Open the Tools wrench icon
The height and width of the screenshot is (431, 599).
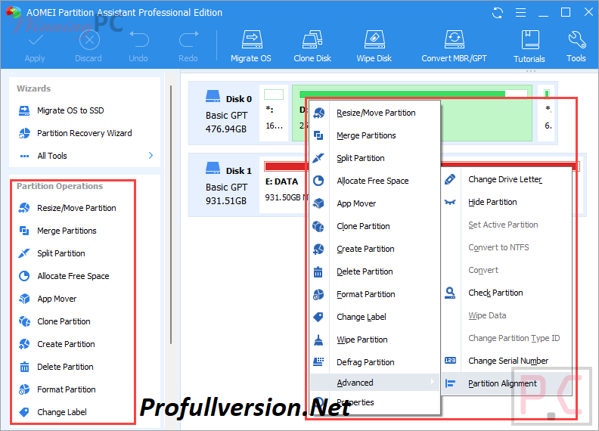tap(576, 40)
